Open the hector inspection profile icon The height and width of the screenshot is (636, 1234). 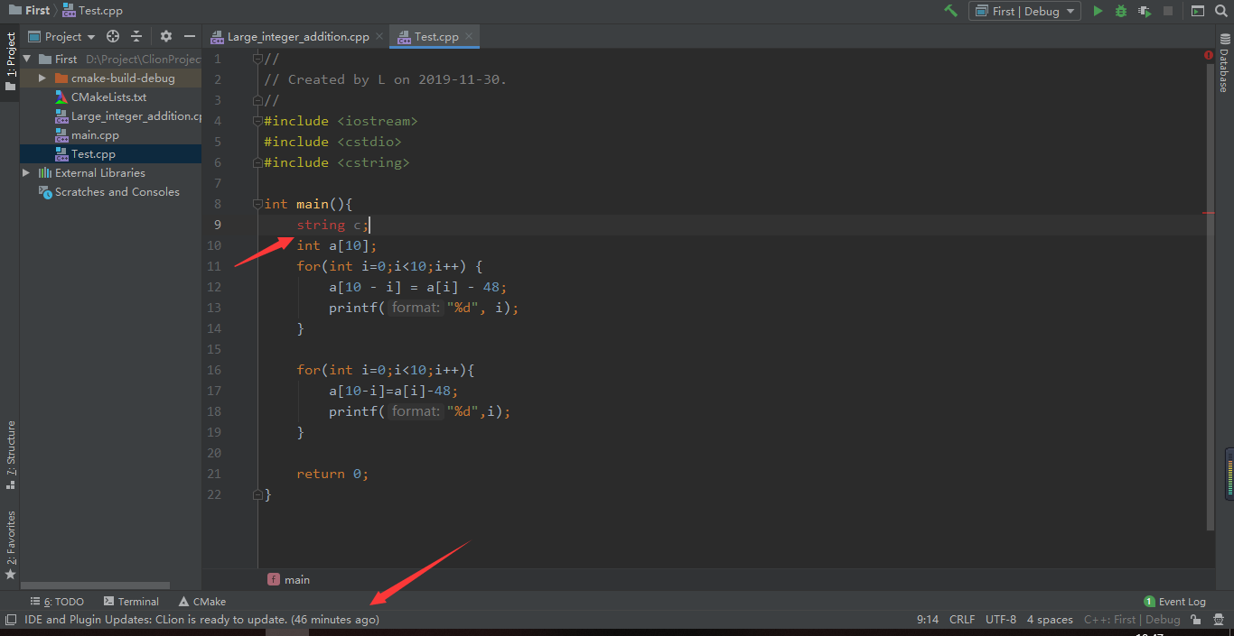[x=1219, y=620]
